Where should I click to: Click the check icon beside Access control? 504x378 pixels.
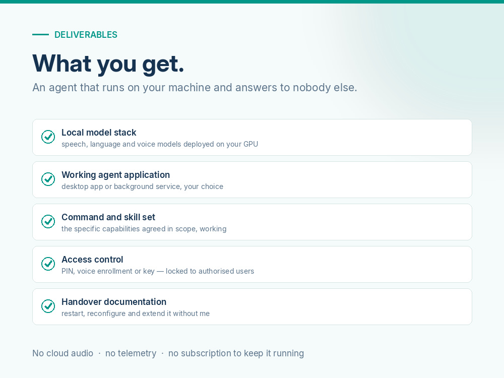48,264
